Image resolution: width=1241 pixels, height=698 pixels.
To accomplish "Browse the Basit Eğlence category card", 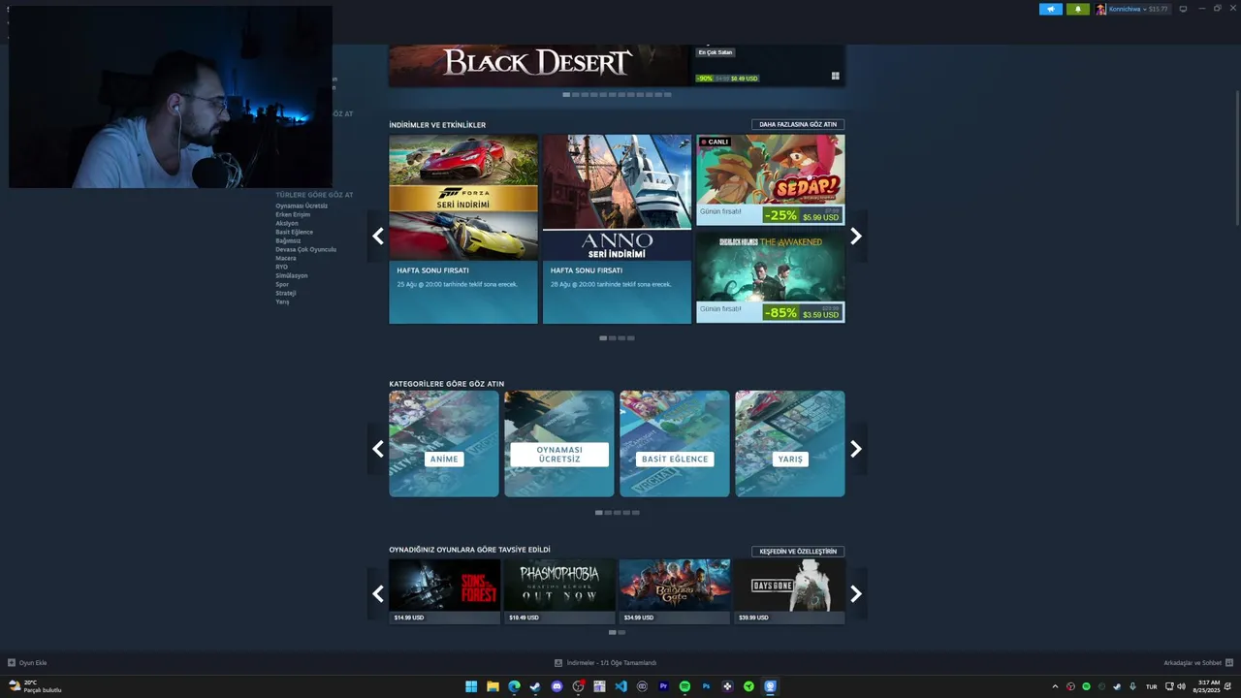I will [x=675, y=444].
